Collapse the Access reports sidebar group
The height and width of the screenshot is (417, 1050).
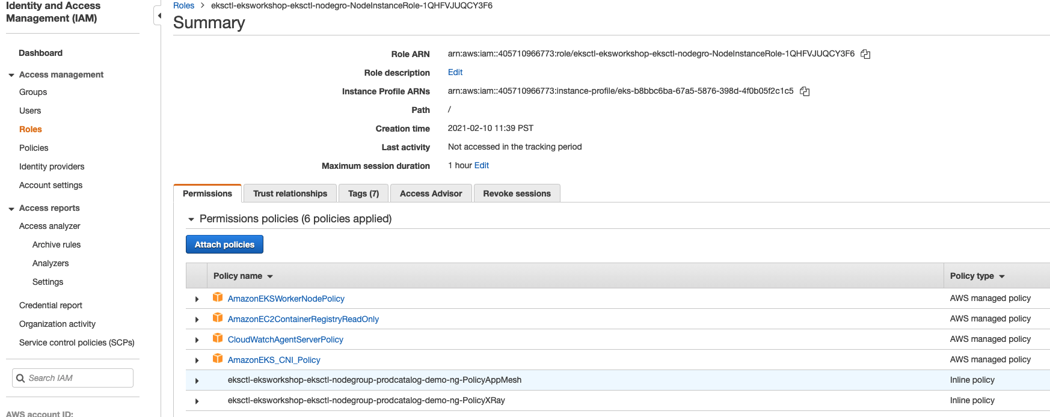[x=11, y=208]
